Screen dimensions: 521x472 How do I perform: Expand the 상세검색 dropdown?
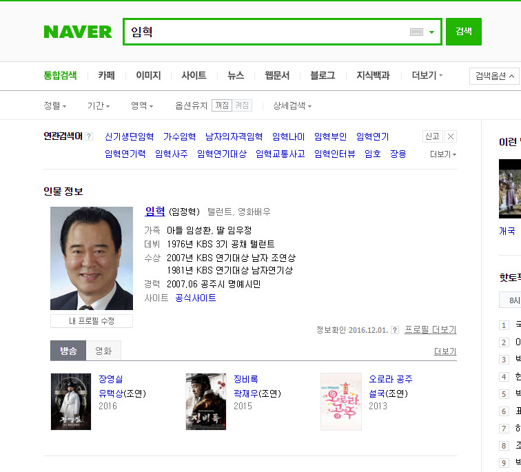click(x=292, y=106)
